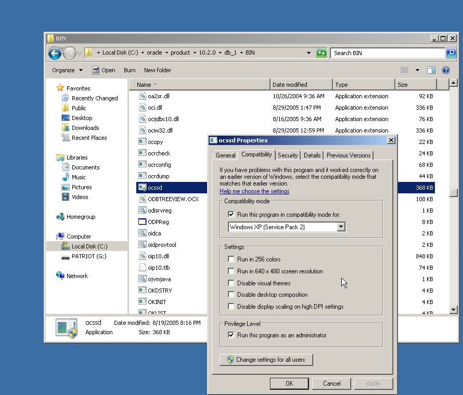Viewport: 463px width, 395px height.
Task: Open the Windows XP compatibility mode dropdown
Action: click(341, 227)
